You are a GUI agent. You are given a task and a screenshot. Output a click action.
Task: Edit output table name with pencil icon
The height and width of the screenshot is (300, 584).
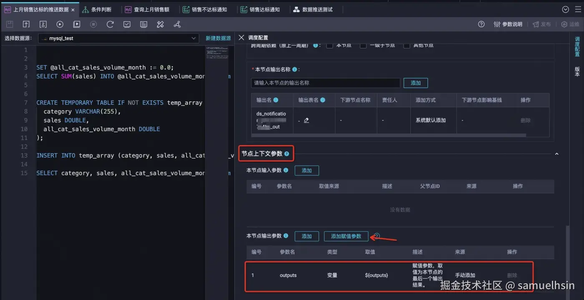[307, 120]
